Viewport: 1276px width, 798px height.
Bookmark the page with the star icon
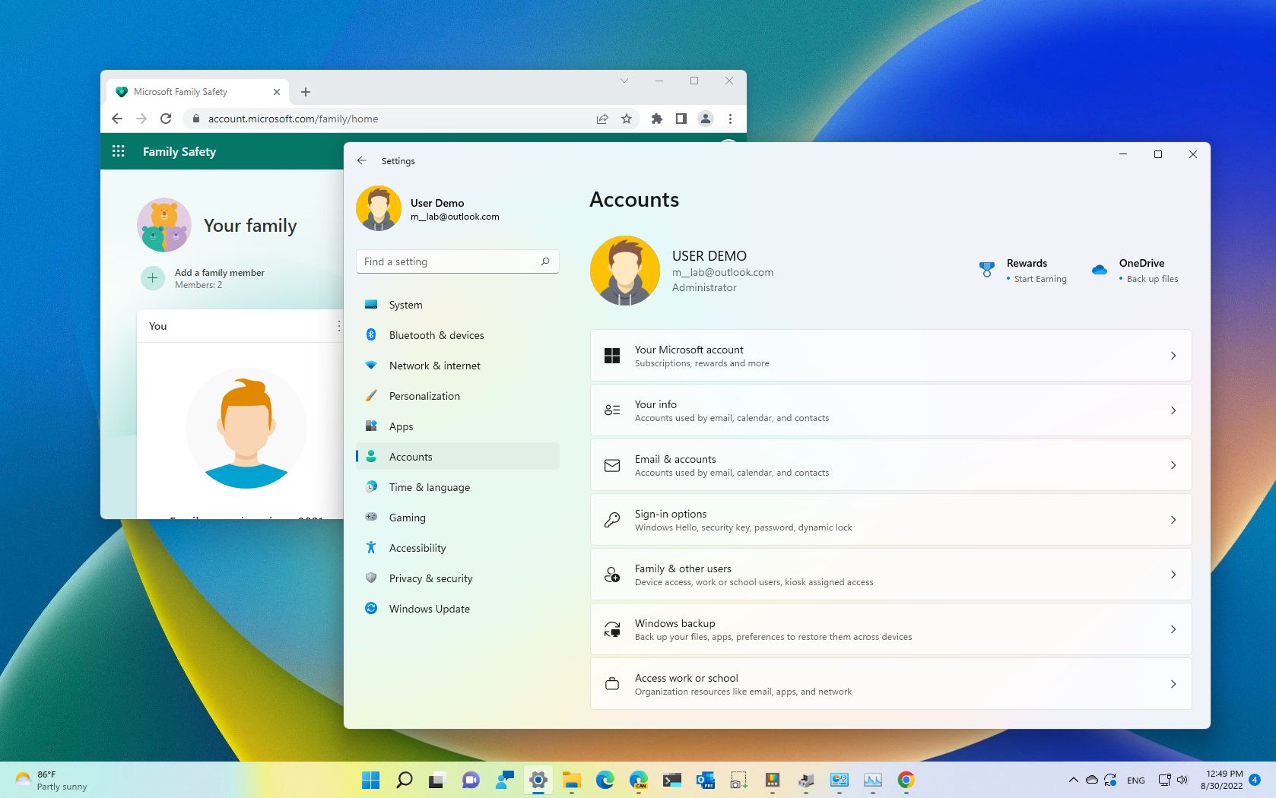click(x=627, y=119)
